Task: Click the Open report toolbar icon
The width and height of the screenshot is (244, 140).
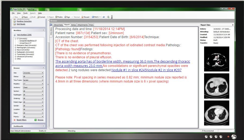Action: click(22, 17)
